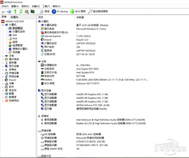The image size is (189, 158).
Task: Expand the 显示设备 tree node
Action: pyautogui.click(x=3, y=66)
